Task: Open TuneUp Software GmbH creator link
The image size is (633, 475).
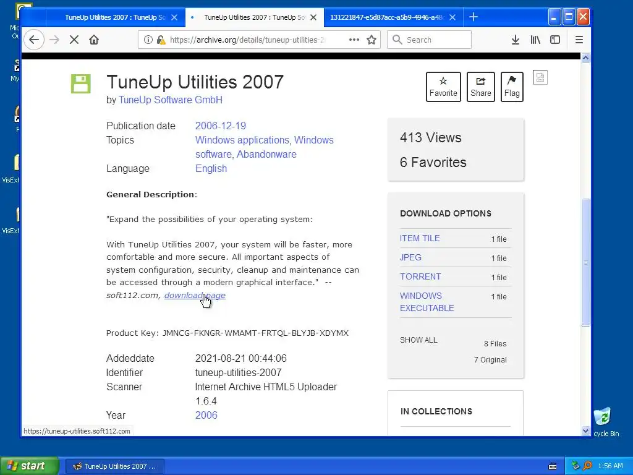Action: tap(171, 100)
